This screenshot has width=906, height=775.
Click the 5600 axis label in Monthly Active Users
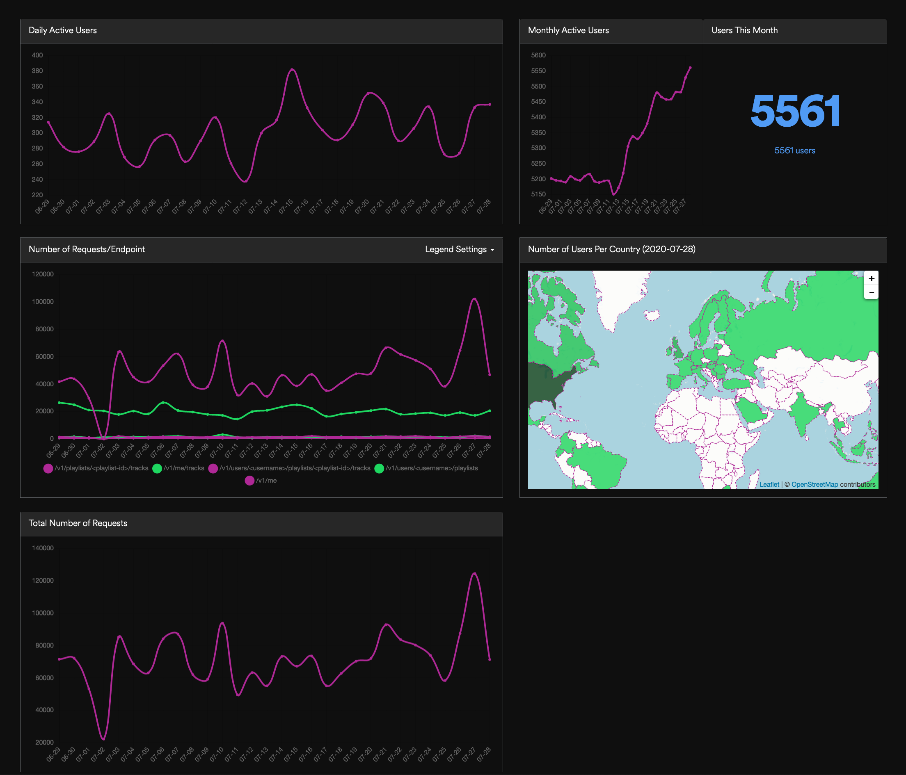(x=538, y=55)
